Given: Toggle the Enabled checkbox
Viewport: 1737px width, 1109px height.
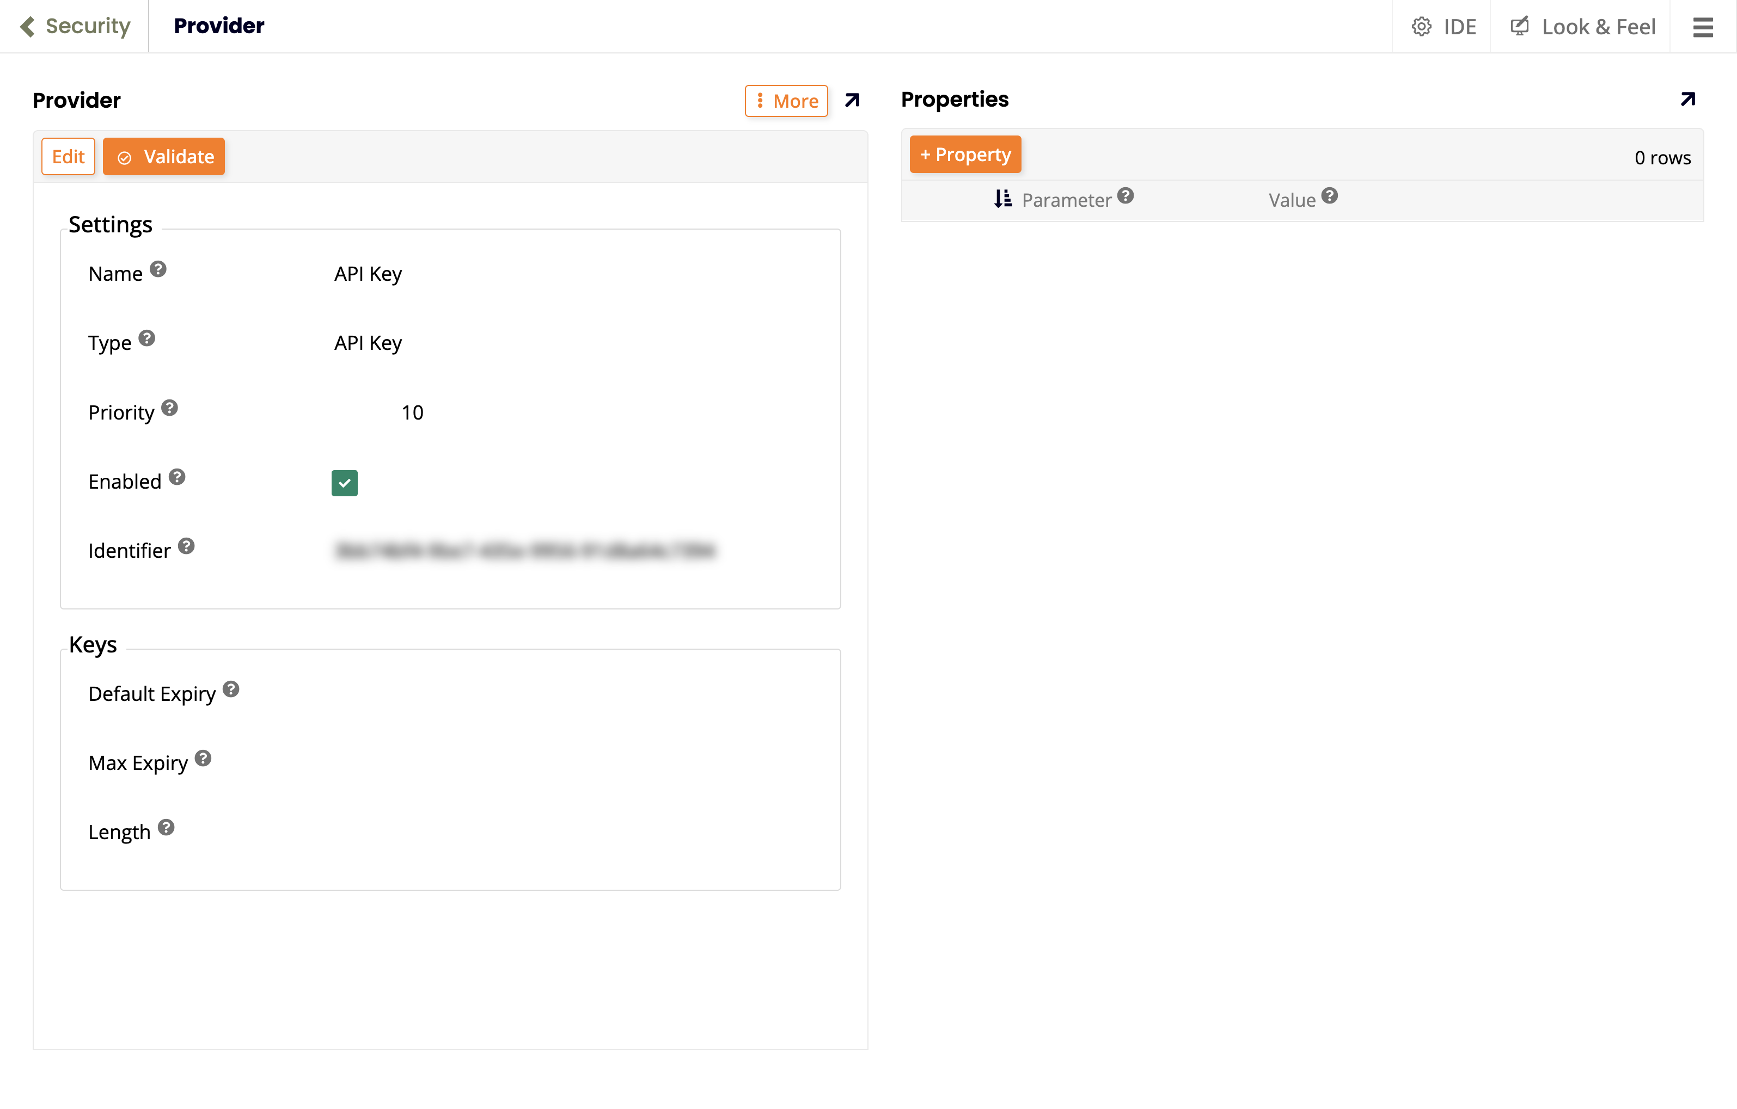Looking at the screenshot, I should tap(344, 482).
